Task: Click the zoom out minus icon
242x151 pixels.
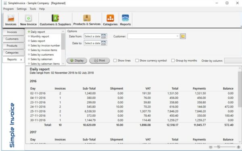Action: (211, 147)
